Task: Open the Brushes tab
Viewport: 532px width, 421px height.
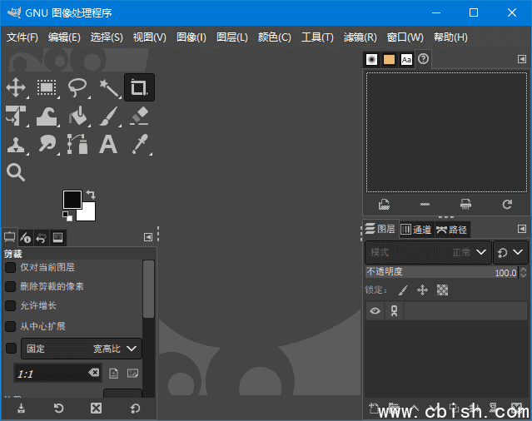Action: tap(372, 60)
